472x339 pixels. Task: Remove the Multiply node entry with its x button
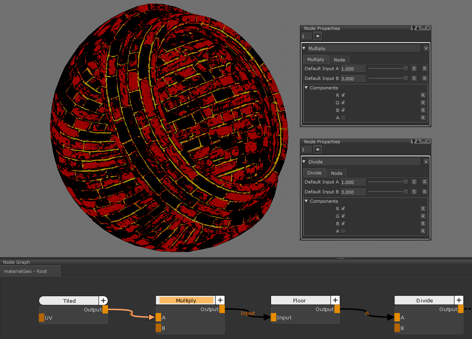[426, 48]
